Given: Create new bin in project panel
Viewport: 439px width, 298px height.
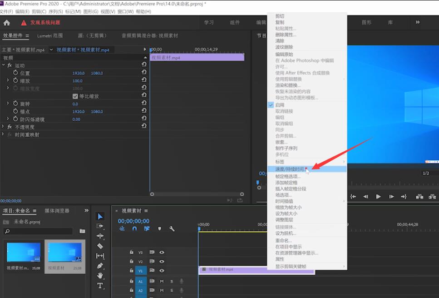Looking at the screenshot, I should pos(82,231).
